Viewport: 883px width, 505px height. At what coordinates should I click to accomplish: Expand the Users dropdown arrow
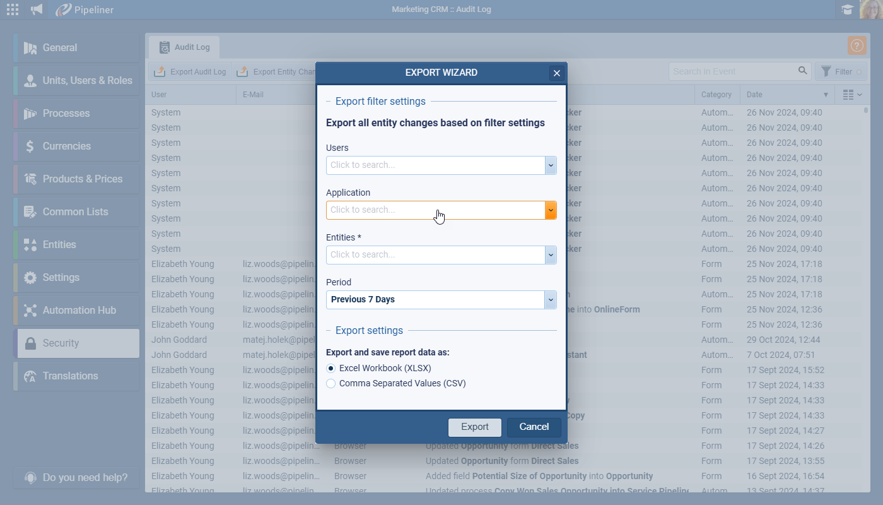pyautogui.click(x=551, y=165)
